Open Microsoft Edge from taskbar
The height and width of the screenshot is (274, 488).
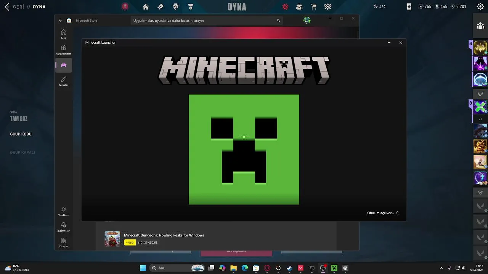pos(245,268)
